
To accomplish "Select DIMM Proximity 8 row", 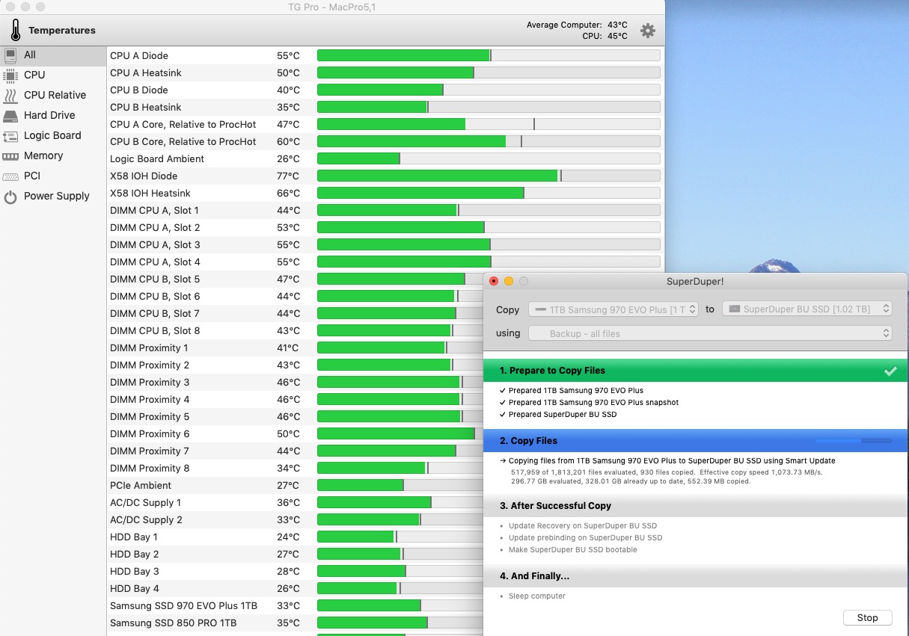I will [296, 468].
